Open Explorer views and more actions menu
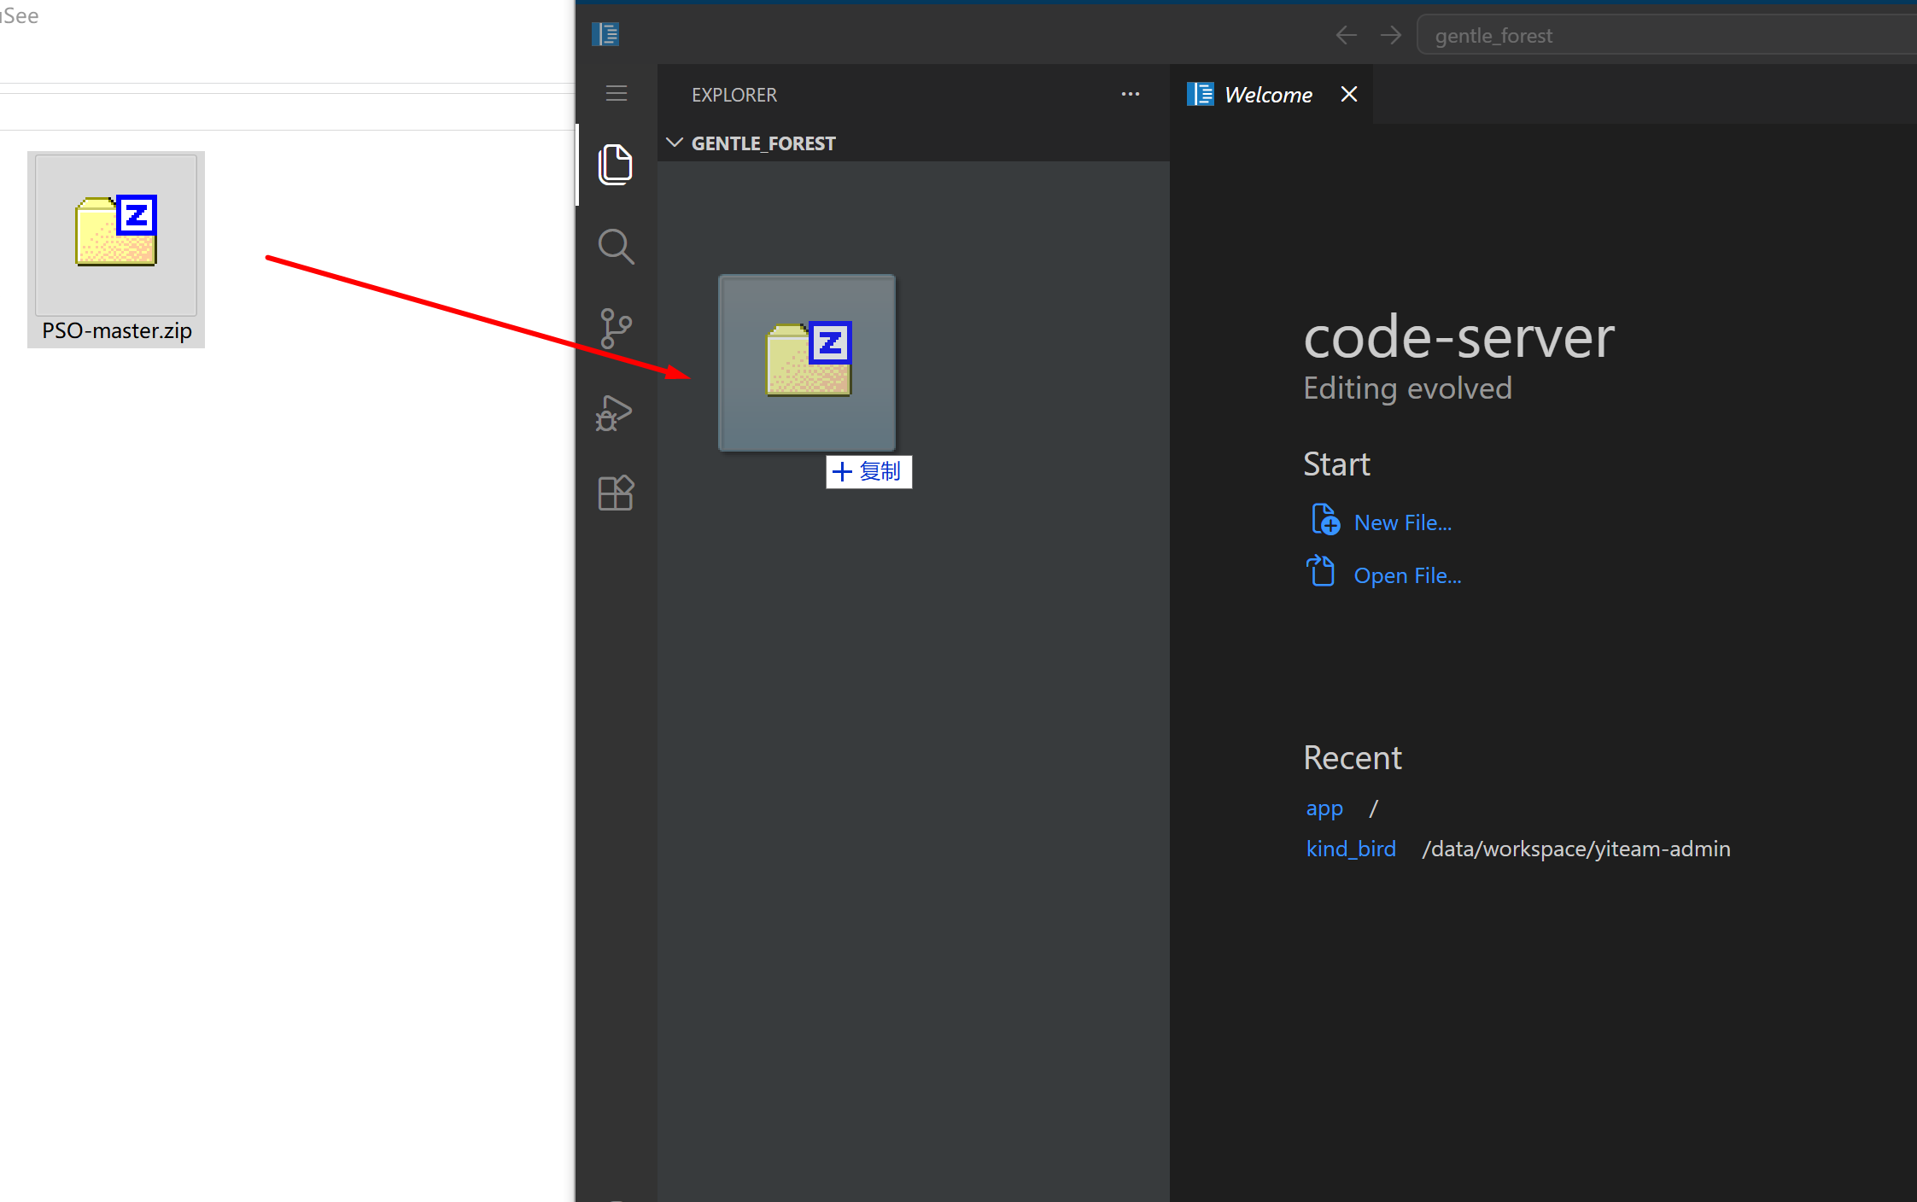This screenshot has width=1917, height=1202. point(1131,94)
